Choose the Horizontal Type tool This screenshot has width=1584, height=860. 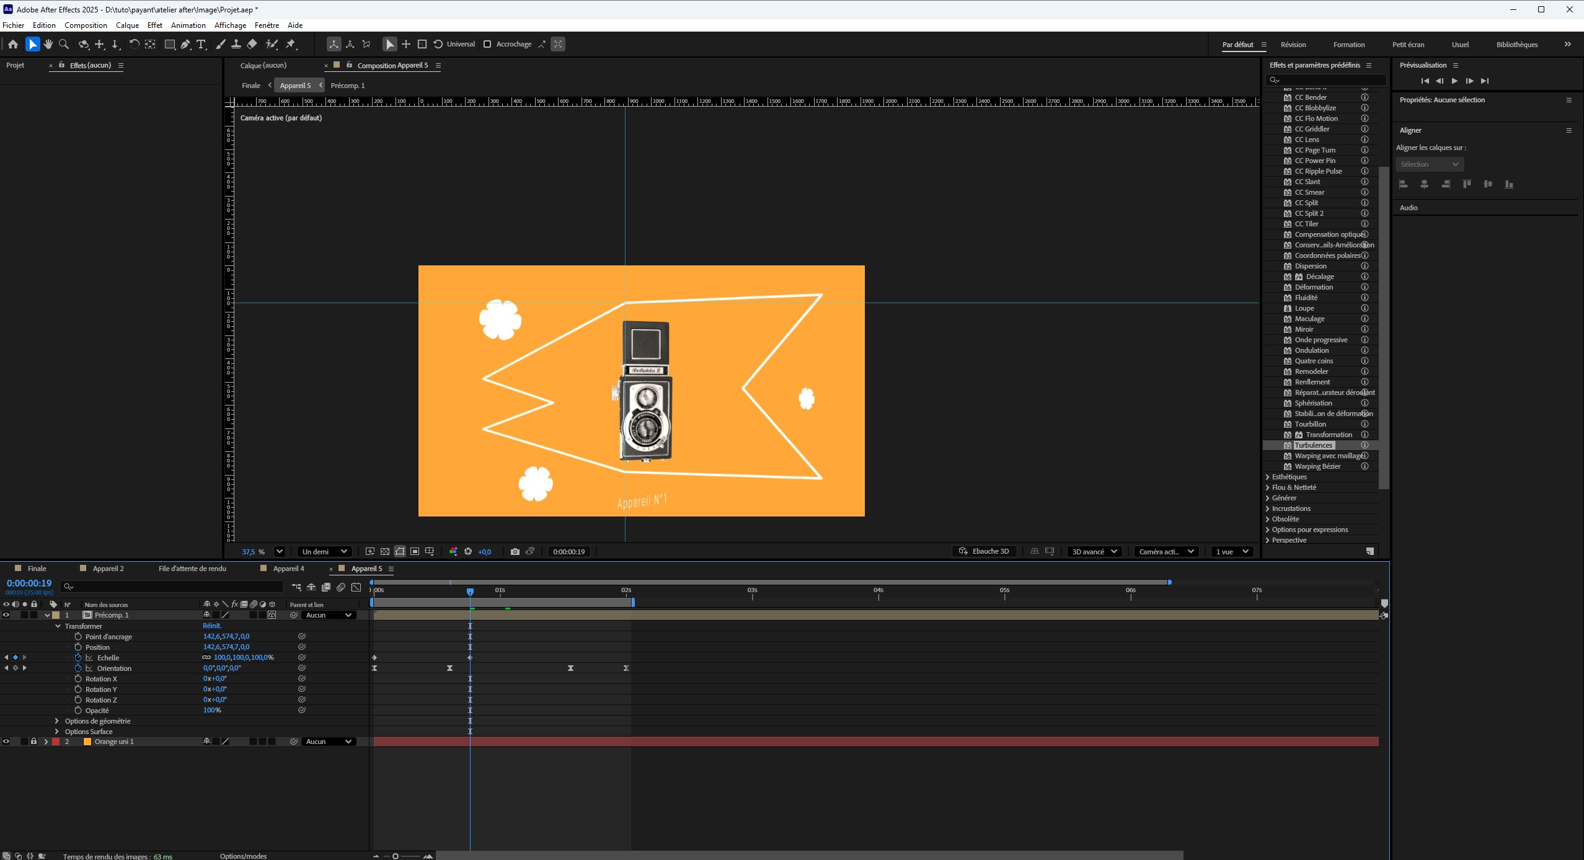(201, 44)
